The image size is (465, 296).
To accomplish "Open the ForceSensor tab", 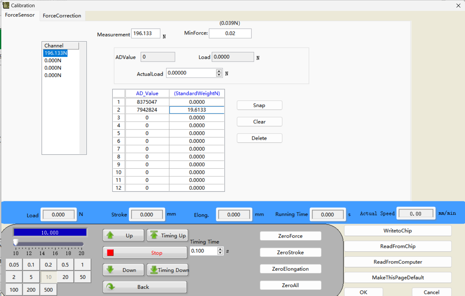I will (x=20, y=15).
